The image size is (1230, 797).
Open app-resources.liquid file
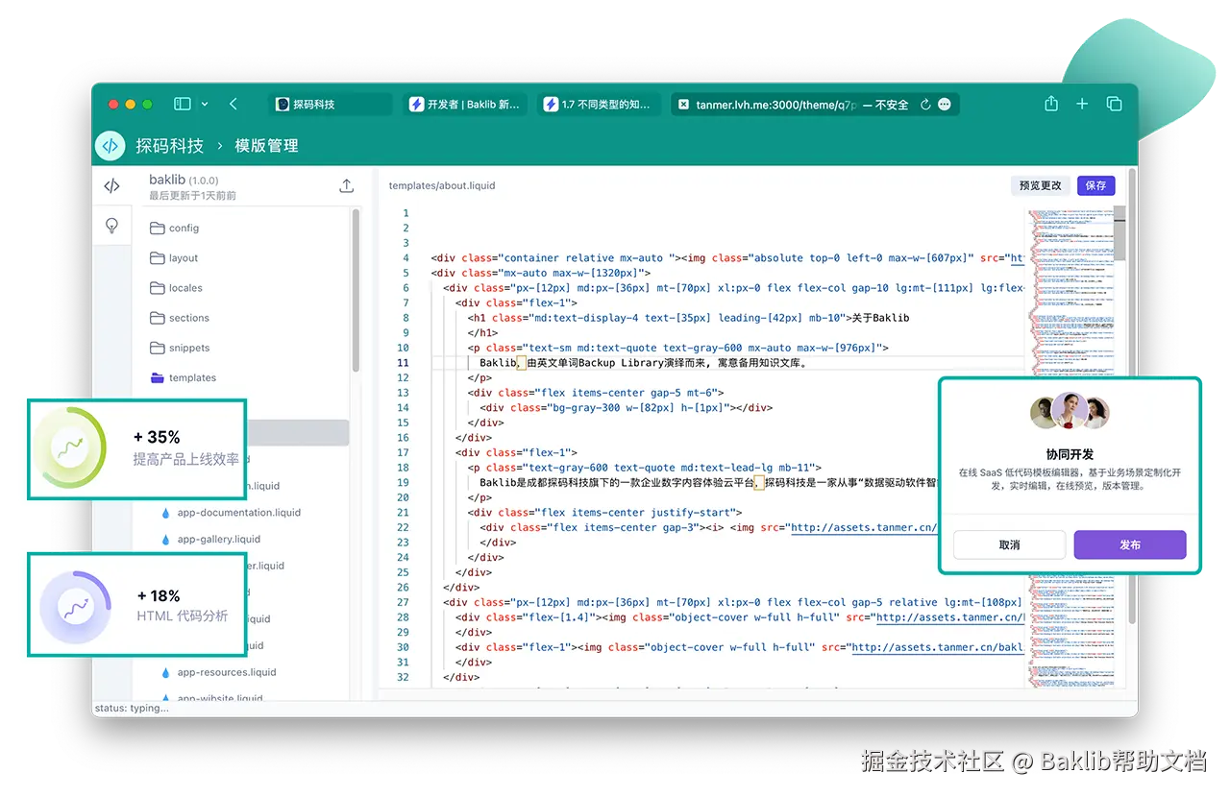(227, 672)
